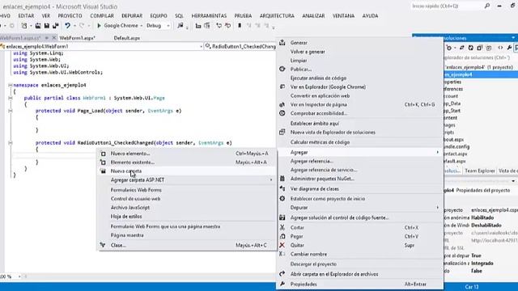Click the Quick Launch search field
The image size is (518, 291).
pos(446,6)
